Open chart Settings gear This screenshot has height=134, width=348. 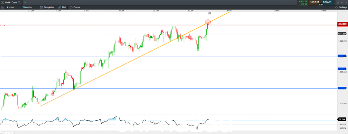(x=337, y=7)
